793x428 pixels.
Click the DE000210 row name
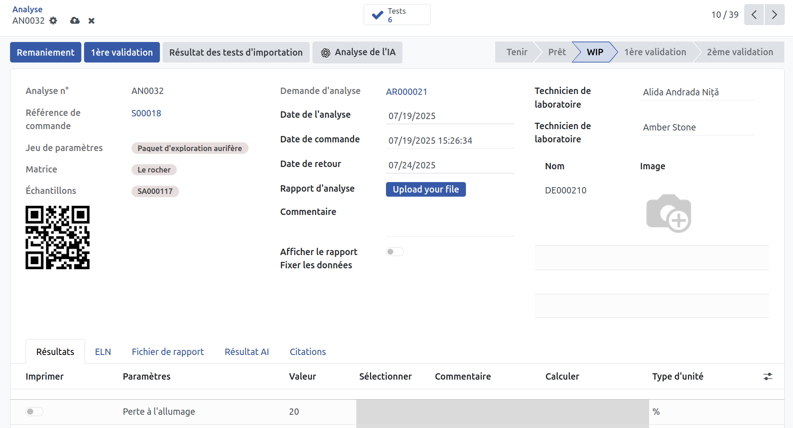[566, 190]
